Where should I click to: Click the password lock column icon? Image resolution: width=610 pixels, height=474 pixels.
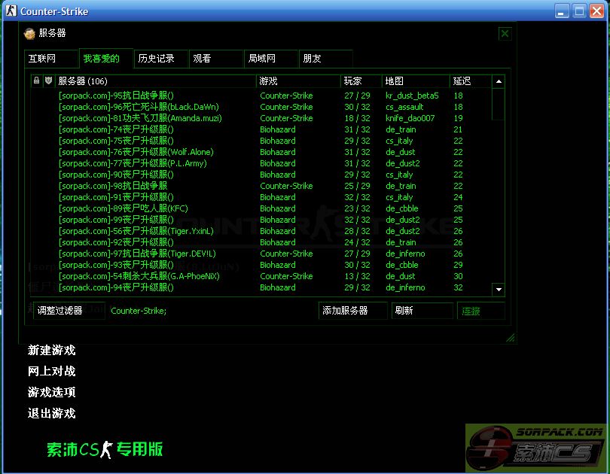pyautogui.click(x=36, y=81)
